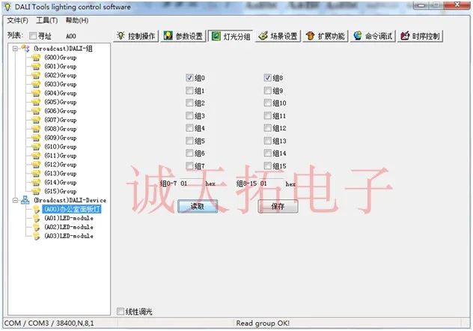Click the G05 group bulb icon

[36, 102]
